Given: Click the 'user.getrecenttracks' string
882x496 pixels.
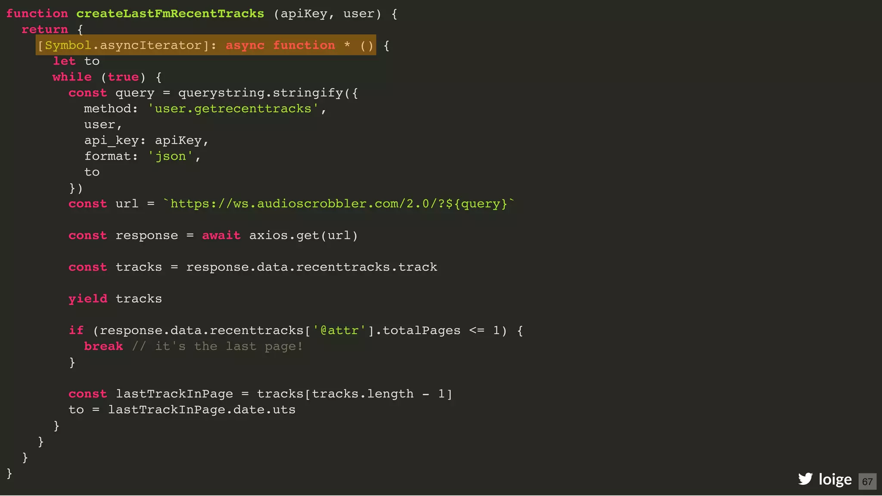Looking at the screenshot, I should [233, 108].
